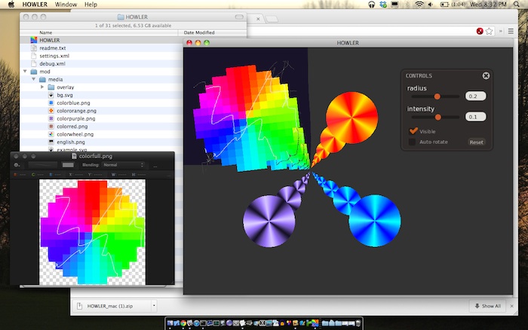
Task: Bookmark the page with the star icon
Action: click(x=490, y=32)
